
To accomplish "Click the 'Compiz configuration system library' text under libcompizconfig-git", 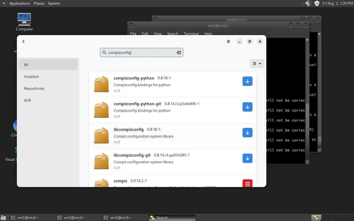I will coord(144,162).
